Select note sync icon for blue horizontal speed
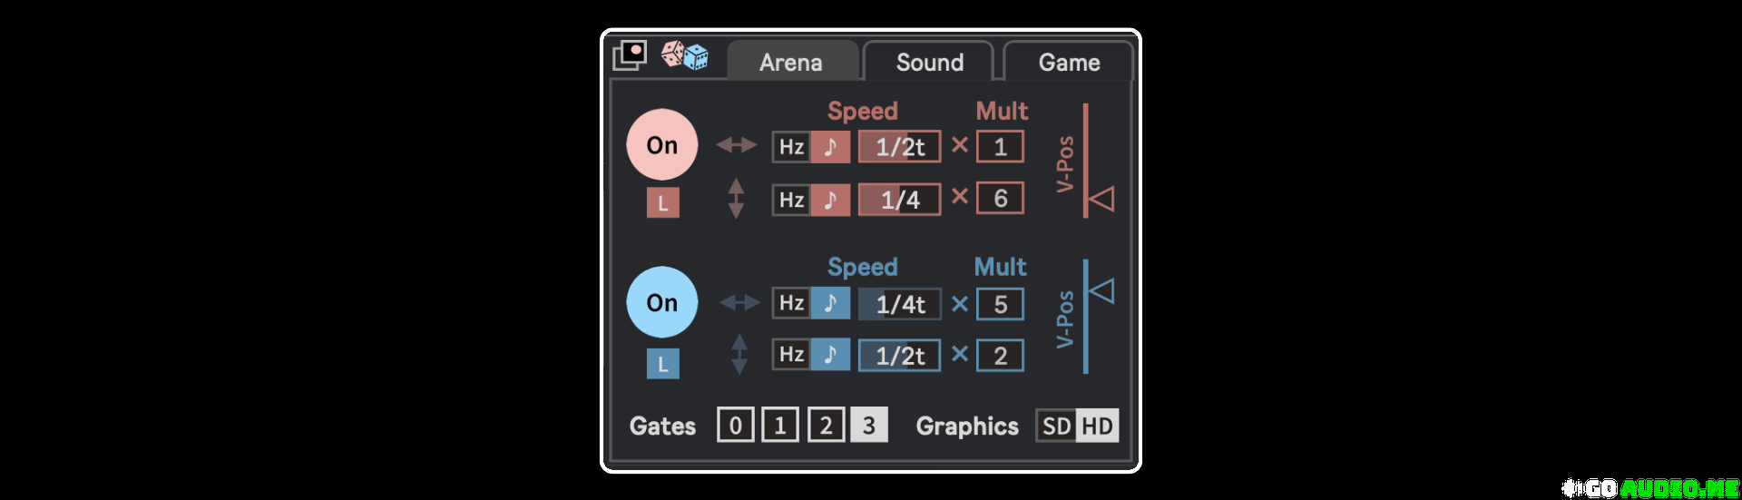The width and height of the screenshot is (1742, 500). tap(830, 303)
